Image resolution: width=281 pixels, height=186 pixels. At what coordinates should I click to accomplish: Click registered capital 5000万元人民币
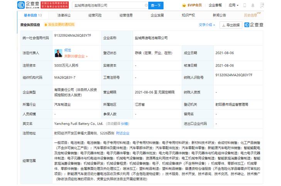[x=66, y=65]
